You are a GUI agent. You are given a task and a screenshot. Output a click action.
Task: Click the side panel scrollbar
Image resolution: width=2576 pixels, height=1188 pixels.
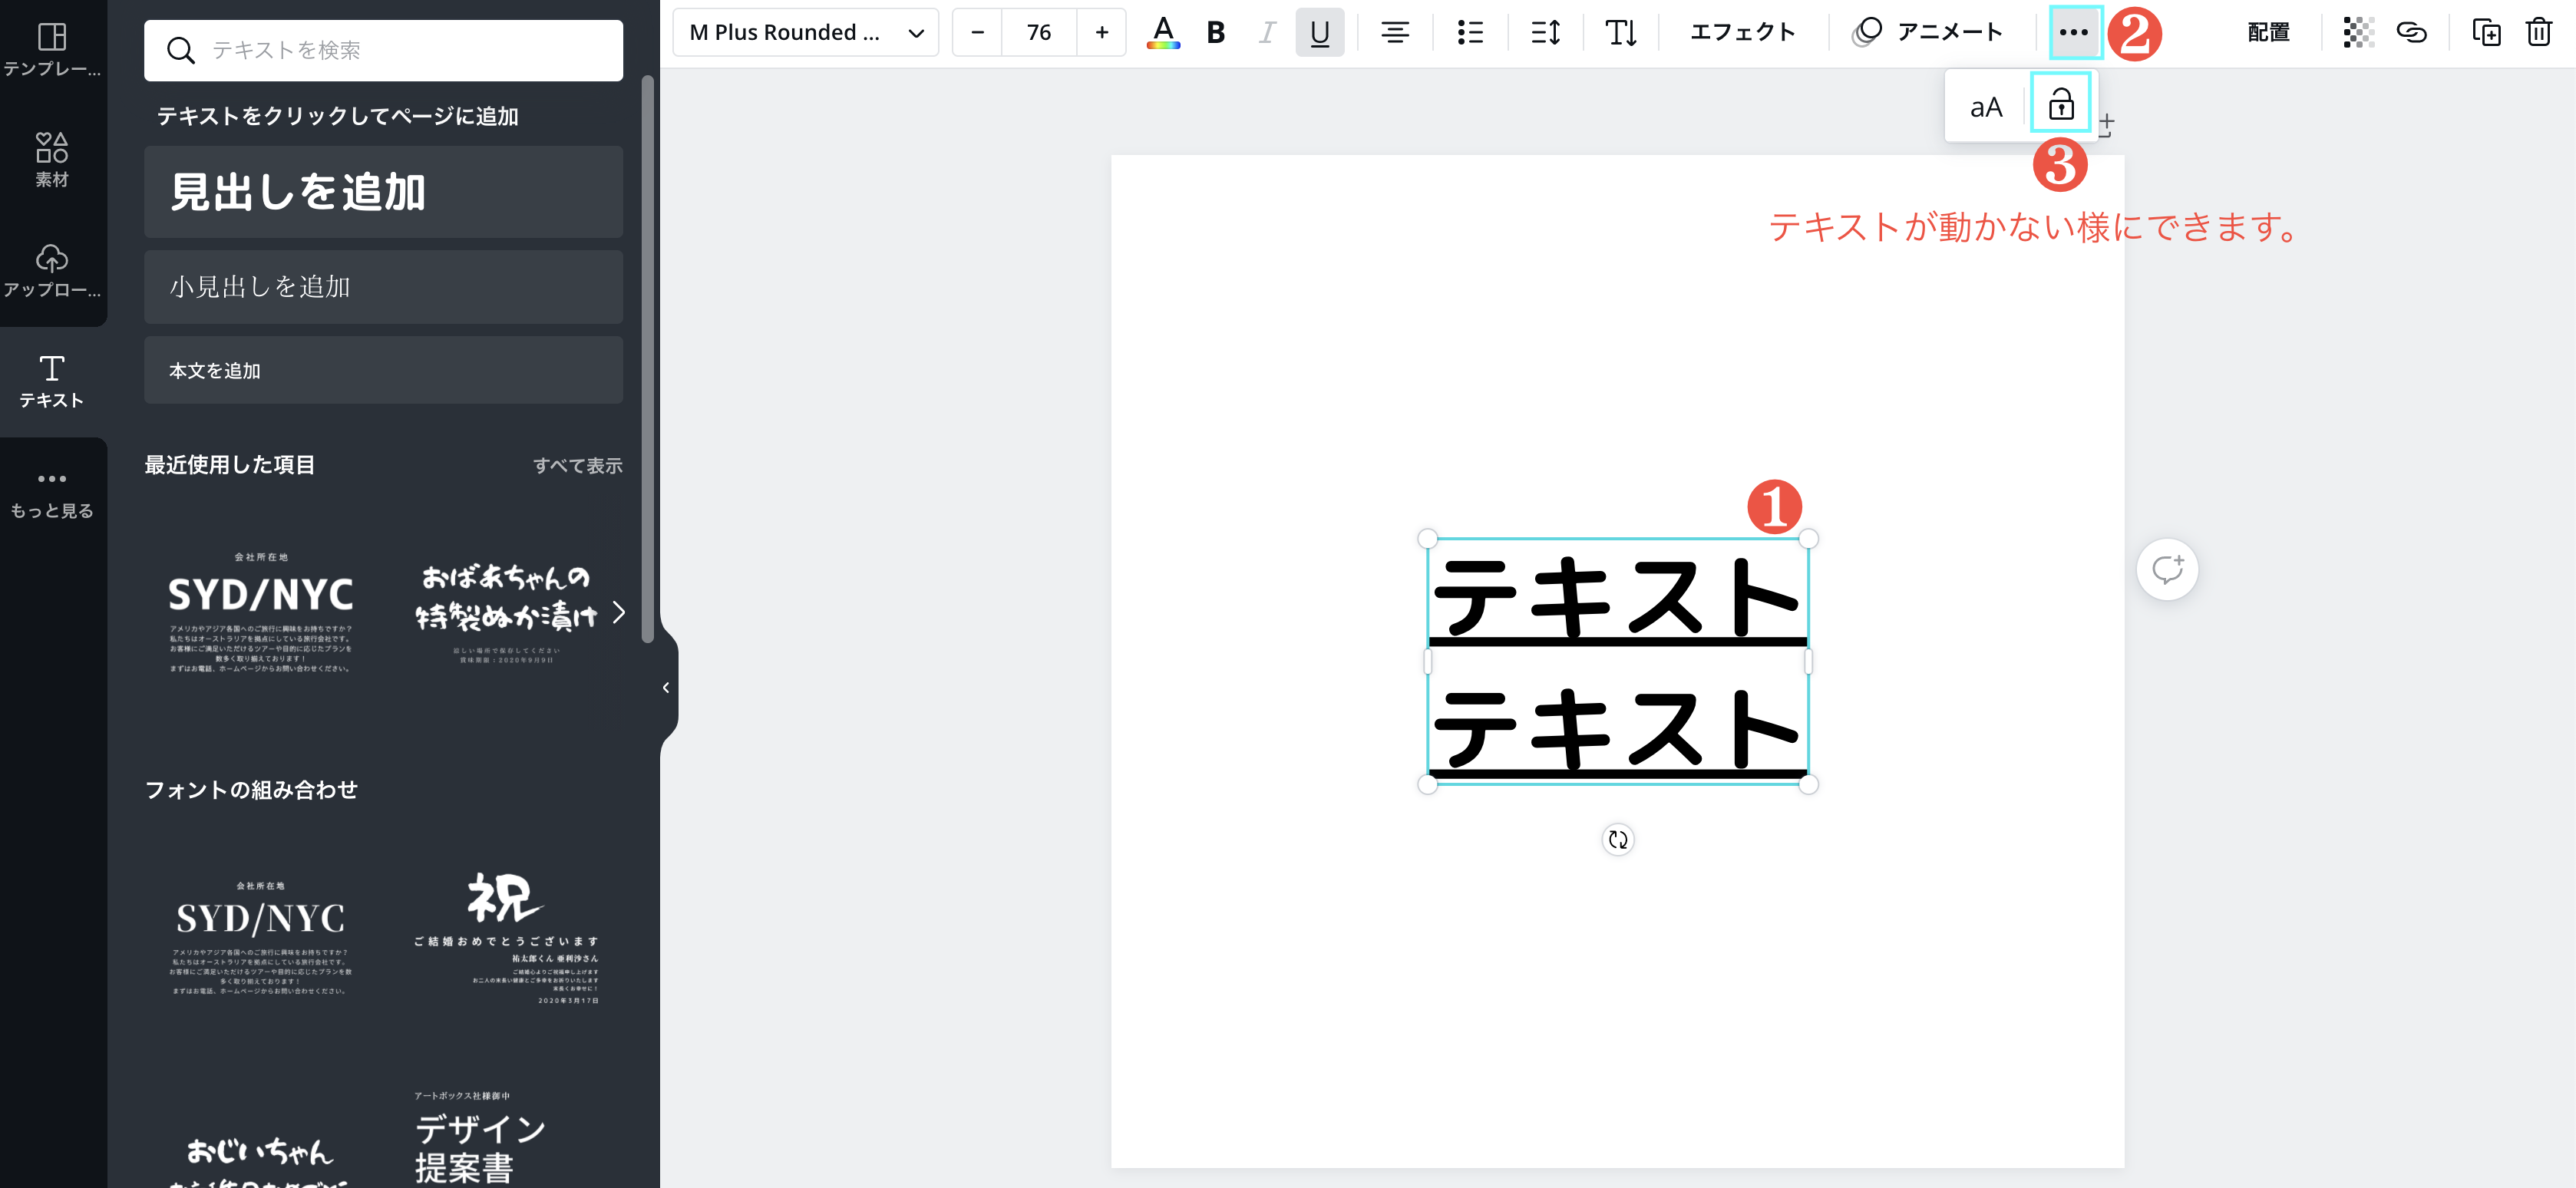(647, 360)
